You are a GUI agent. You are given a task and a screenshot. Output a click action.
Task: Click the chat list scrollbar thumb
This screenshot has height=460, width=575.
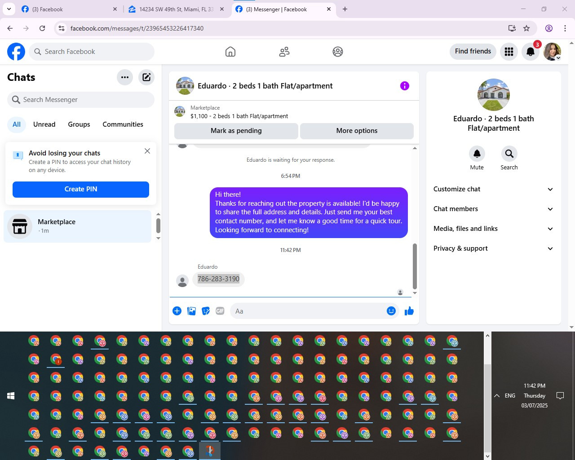(158, 226)
